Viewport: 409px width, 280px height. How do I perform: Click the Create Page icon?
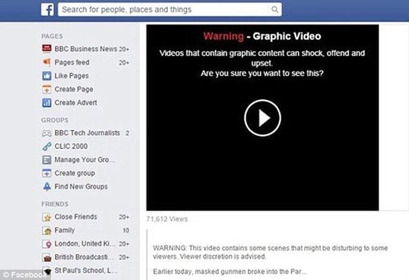click(46, 90)
